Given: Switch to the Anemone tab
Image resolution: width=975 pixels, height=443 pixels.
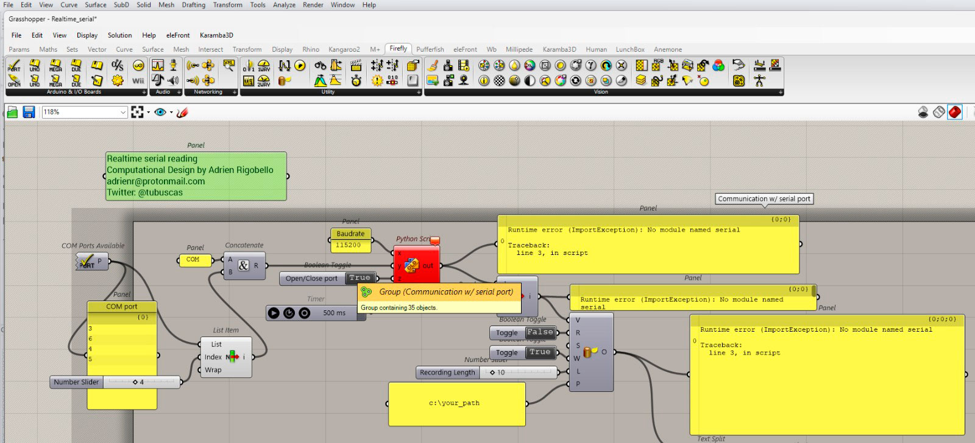Looking at the screenshot, I should [x=668, y=49].
